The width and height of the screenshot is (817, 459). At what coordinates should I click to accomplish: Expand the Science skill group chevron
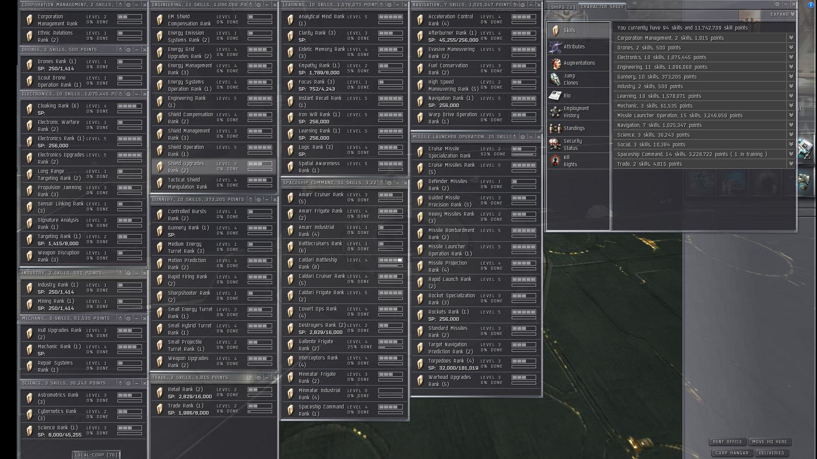(791, 135)
